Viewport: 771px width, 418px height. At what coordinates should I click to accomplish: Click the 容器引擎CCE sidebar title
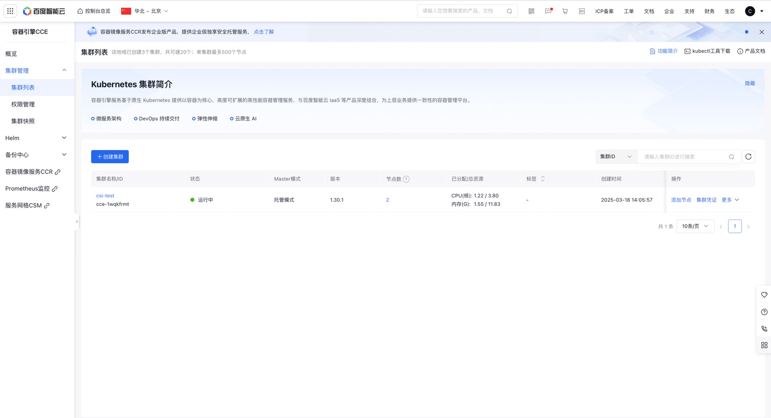[x=30, y=32]
